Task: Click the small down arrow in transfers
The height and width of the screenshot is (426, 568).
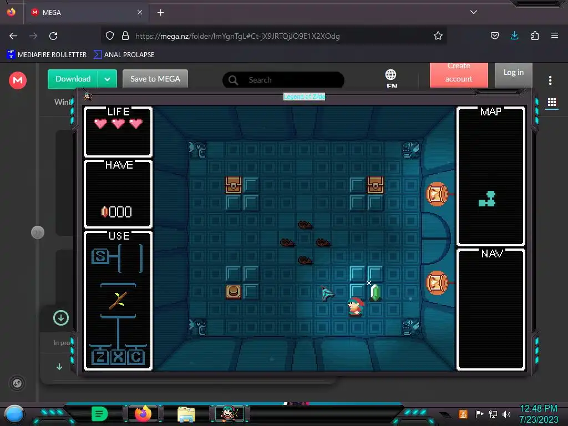Action: 59,367
